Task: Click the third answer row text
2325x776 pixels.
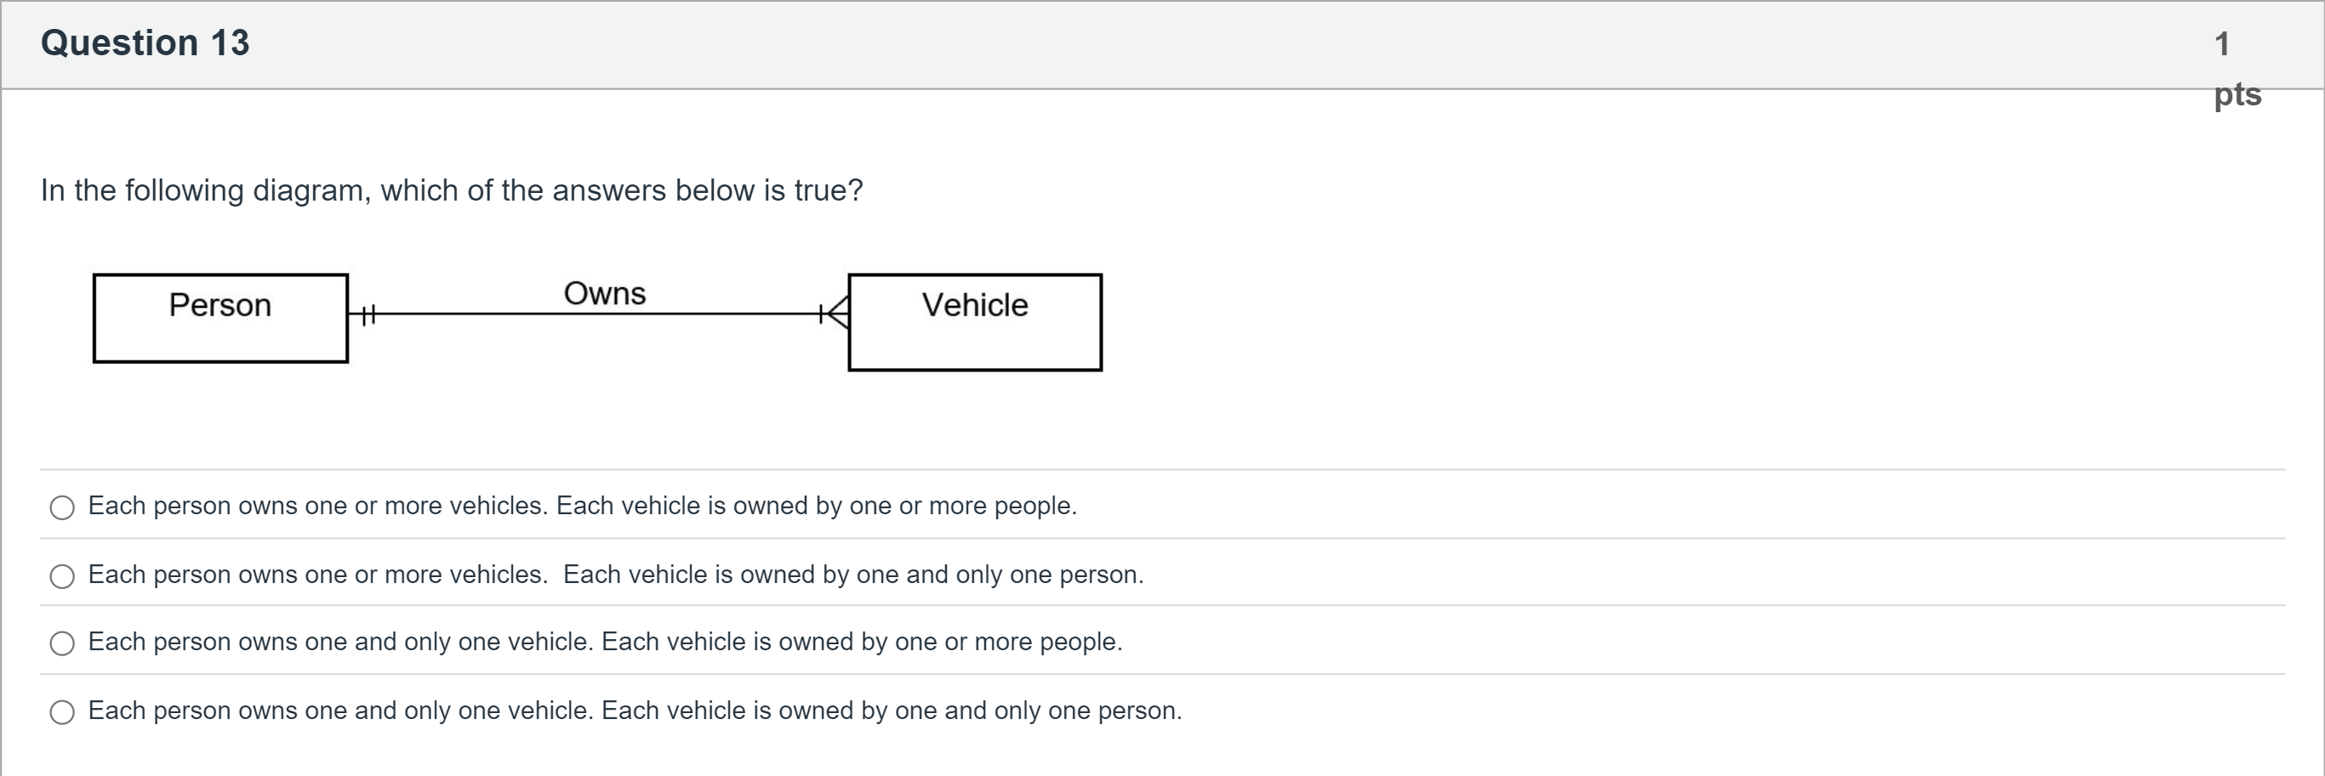Action: click(x=605, y=642)
